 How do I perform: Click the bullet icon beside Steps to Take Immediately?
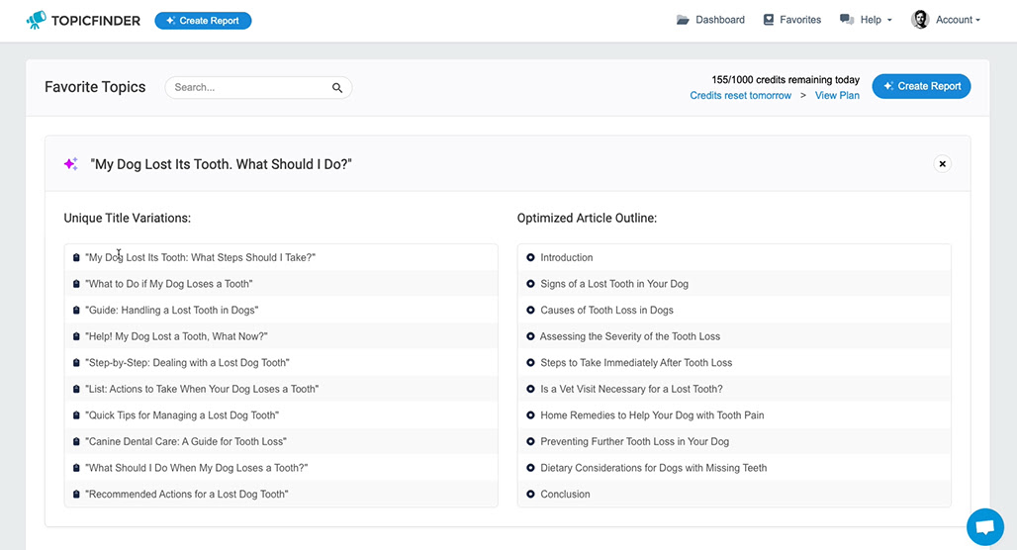(x=530, y=363)
